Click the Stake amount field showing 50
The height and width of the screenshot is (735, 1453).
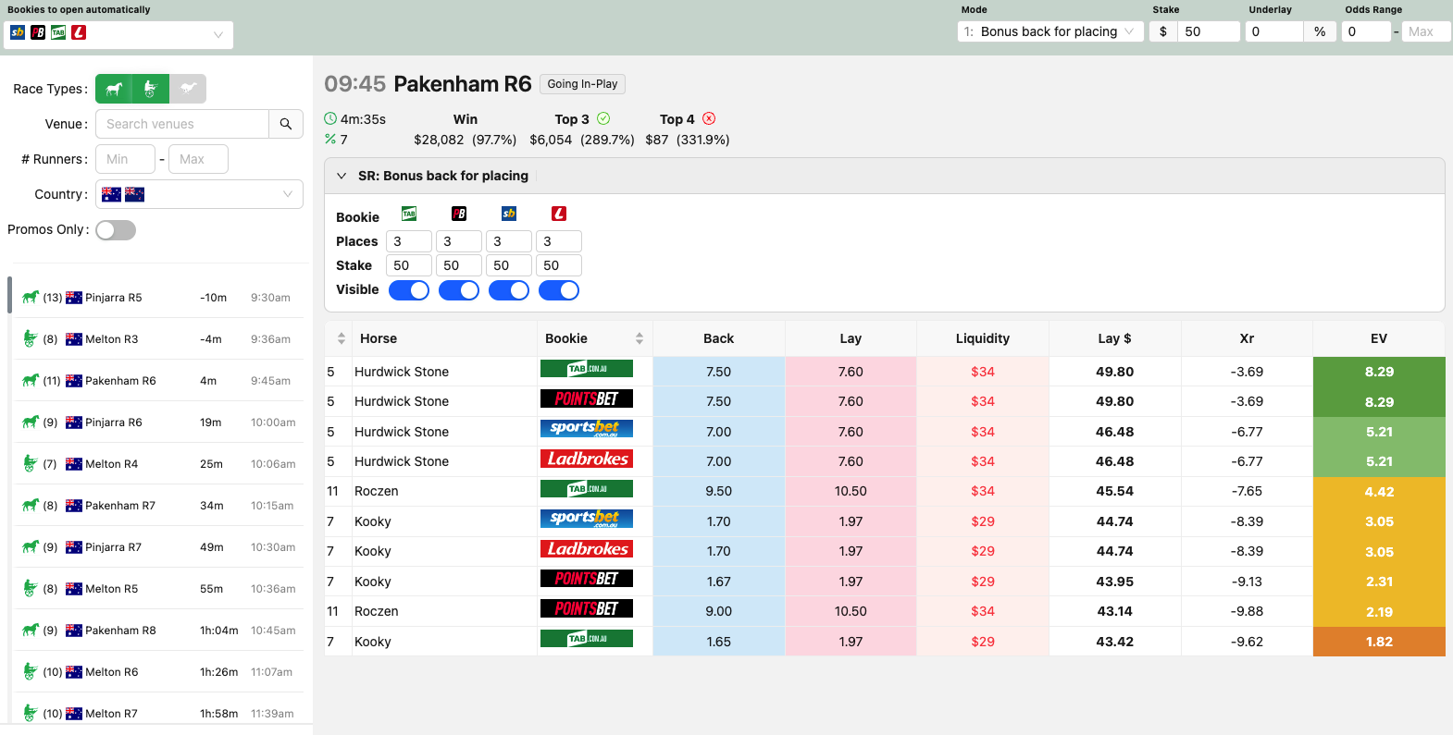(1208, 31)
